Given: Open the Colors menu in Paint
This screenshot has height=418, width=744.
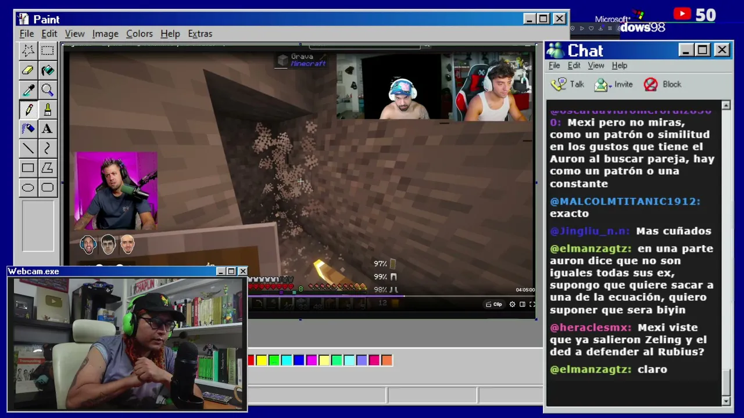Looking at the screenshot, I should point(139,34).
